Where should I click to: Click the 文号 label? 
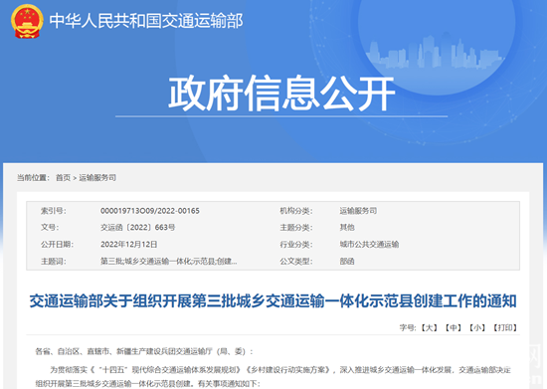50,228
